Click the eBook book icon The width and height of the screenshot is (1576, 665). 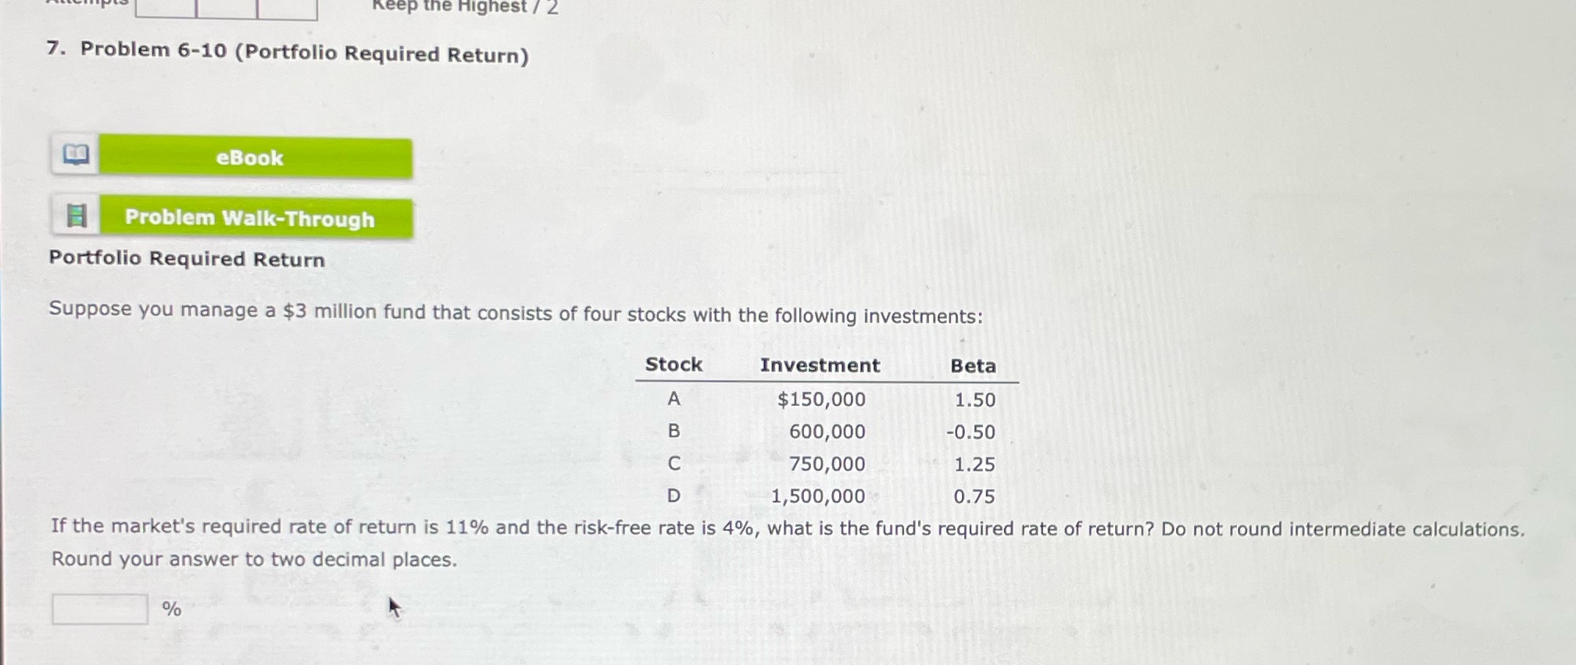tap(76, 155)
